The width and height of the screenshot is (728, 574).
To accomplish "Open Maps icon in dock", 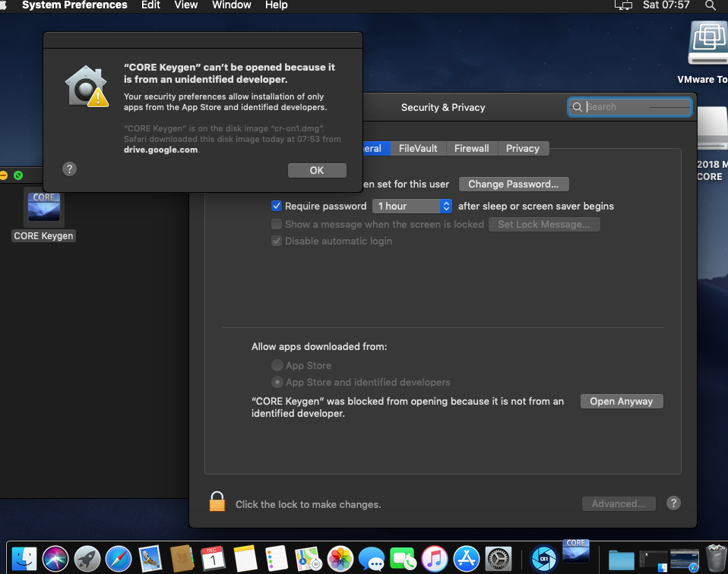I will 309,558.
